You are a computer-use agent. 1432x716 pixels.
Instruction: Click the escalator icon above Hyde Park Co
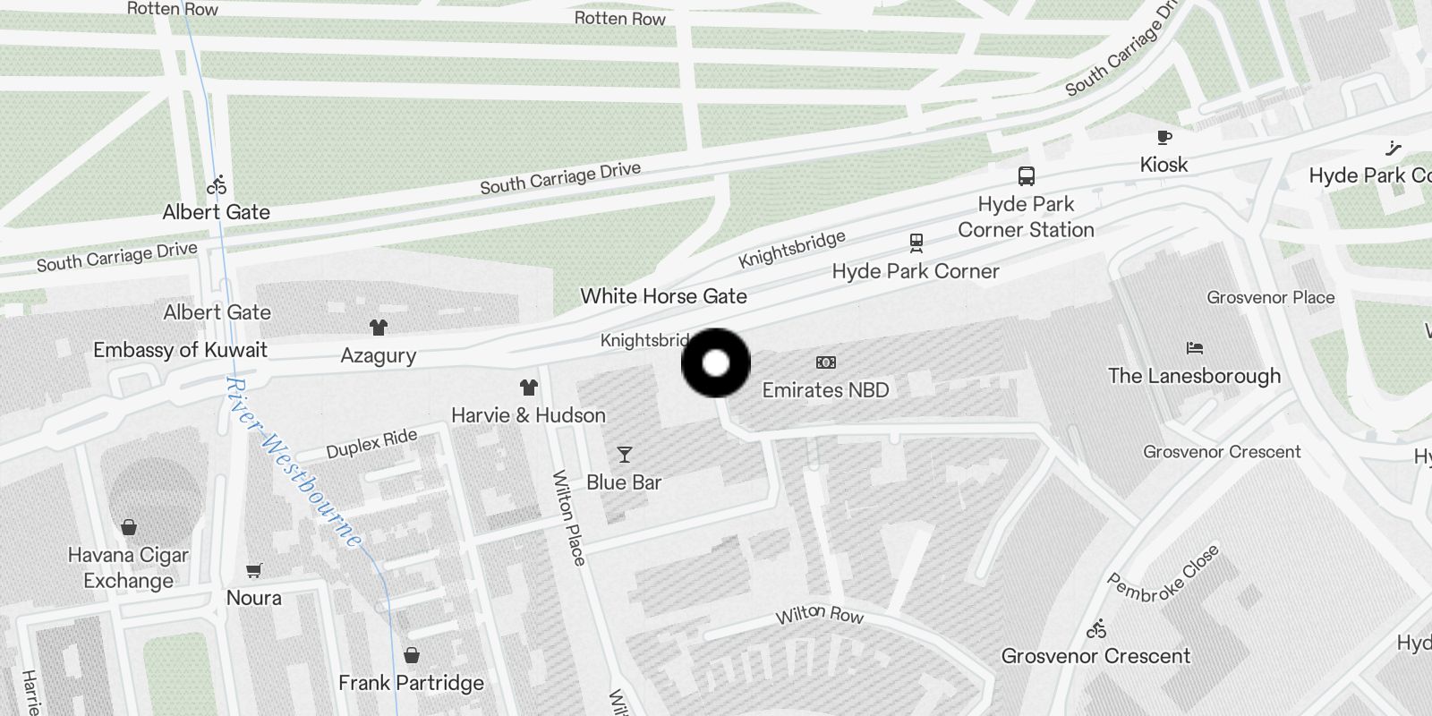(x=1394, y=148)
